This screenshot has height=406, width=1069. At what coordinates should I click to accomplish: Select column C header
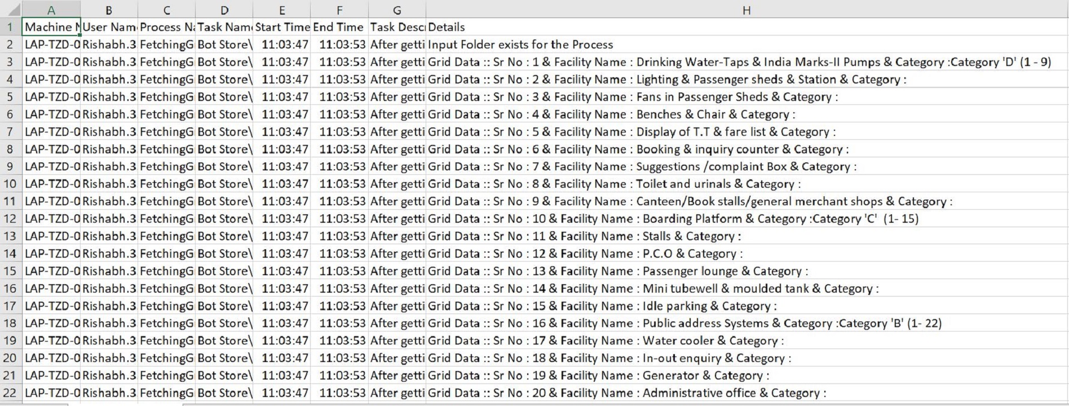pyautogui.click(x=166, y=10)
